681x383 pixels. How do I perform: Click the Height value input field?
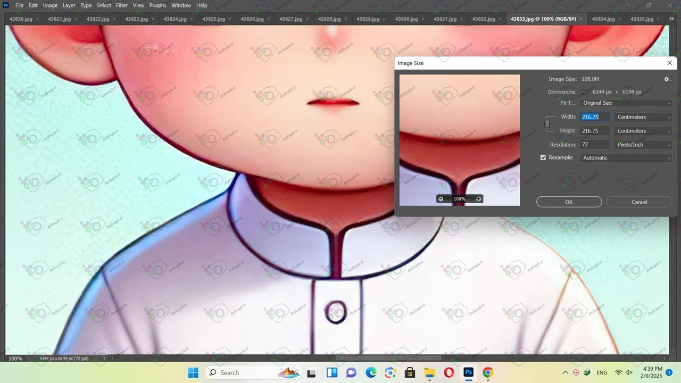point(594,131)
